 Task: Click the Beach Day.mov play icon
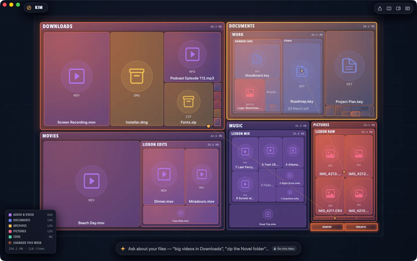coord(92,181)
